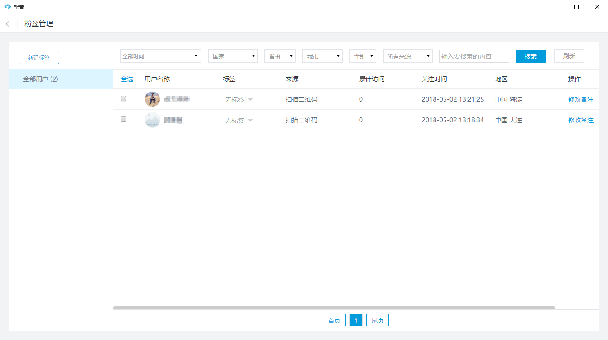
Task: Tick the checkbox for the 海淀 user
Action: click(x=123, y=98)
